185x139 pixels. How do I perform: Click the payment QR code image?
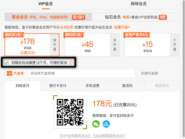coord(70,112)
